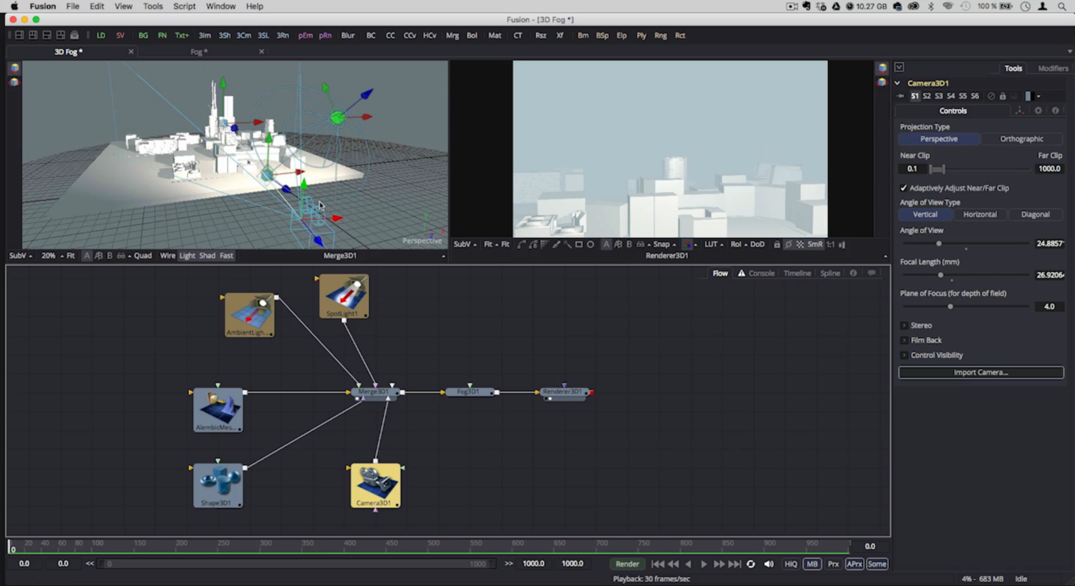Add a 3Rn Renderer3D node
1075x586 pixels.
pyautogui.click(x=283, y=35)
